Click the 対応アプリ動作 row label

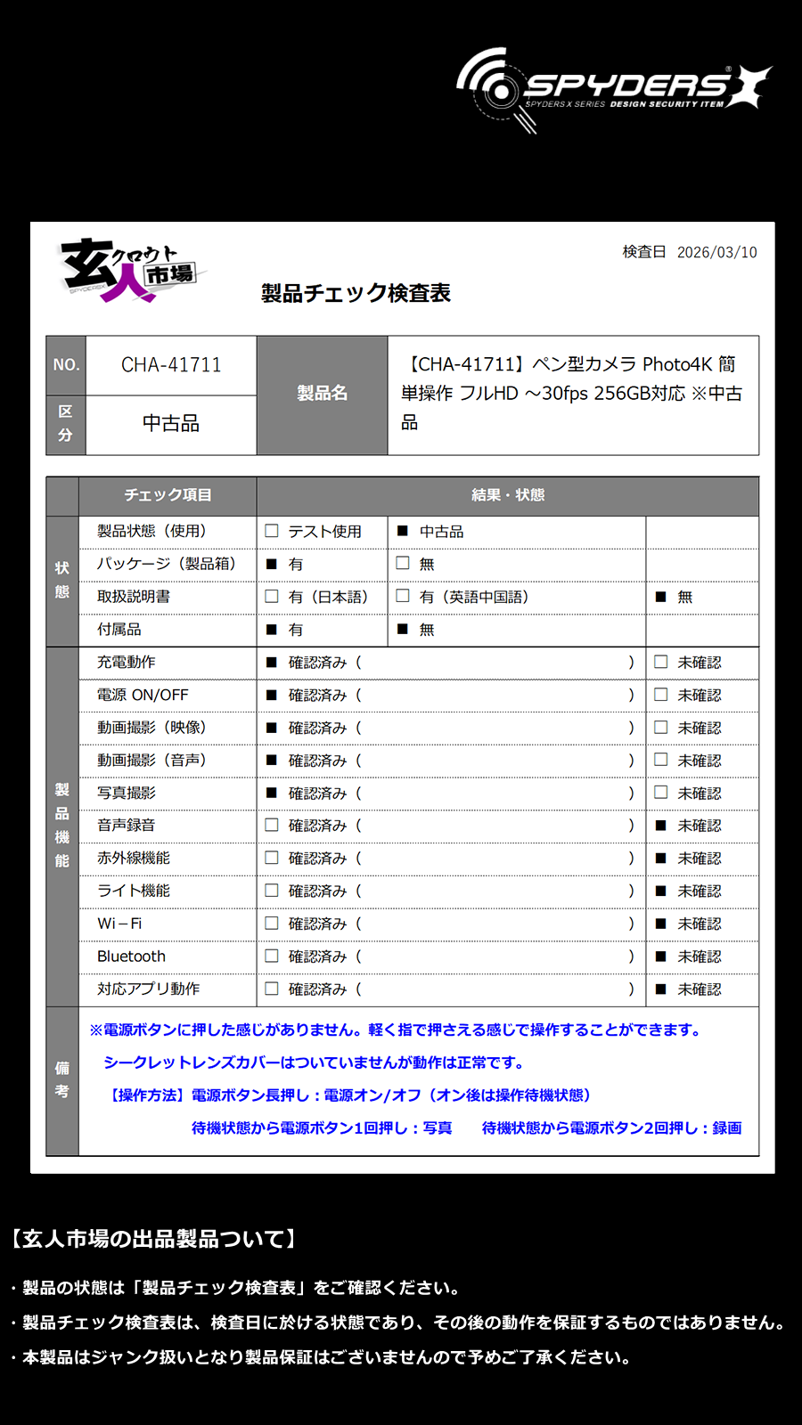149,989
